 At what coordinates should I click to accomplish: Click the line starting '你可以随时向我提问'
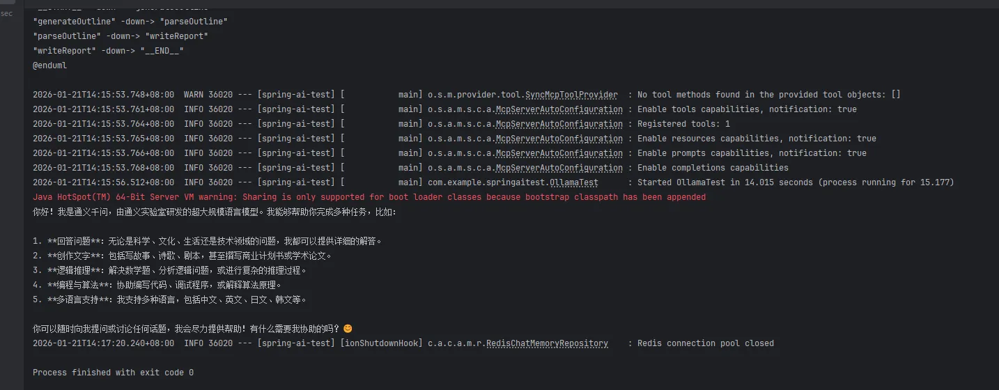[x=193, y=329]
